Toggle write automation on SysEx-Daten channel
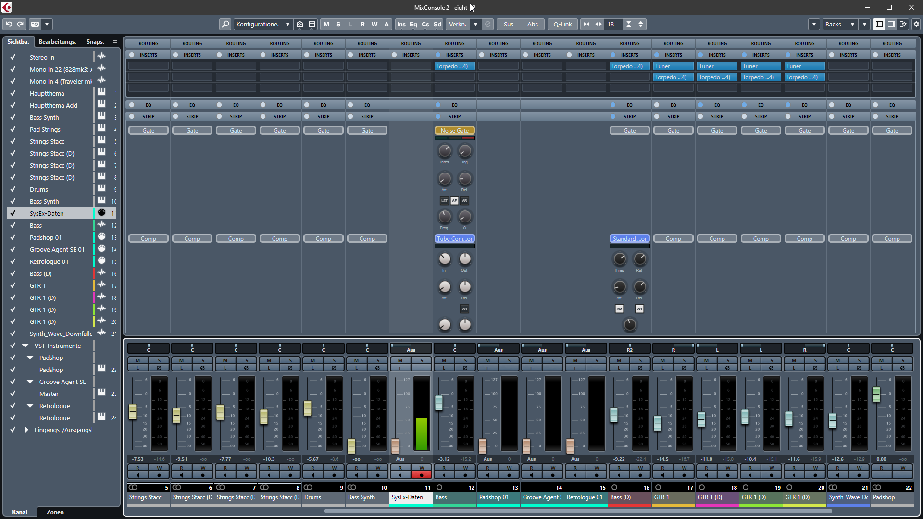 tap(422, 468)
